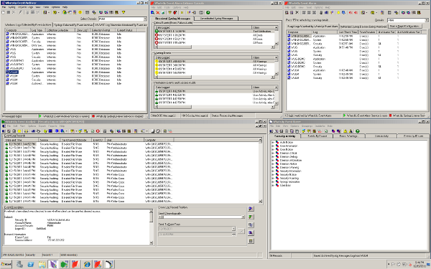This screenshot has height=269, width=431.
Task: Click red stopped-service icon in Event Archiver status bar
Action: pyautogui.click(x=93, y=116)
